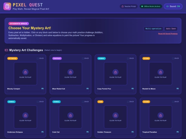
Task: Click the grid size icon on Blocky Creeper card
Action: point(38,58)
